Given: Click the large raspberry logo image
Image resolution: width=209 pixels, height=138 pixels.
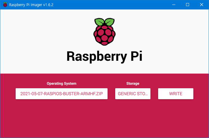Looking at the screenshot, I should [104, 32].
